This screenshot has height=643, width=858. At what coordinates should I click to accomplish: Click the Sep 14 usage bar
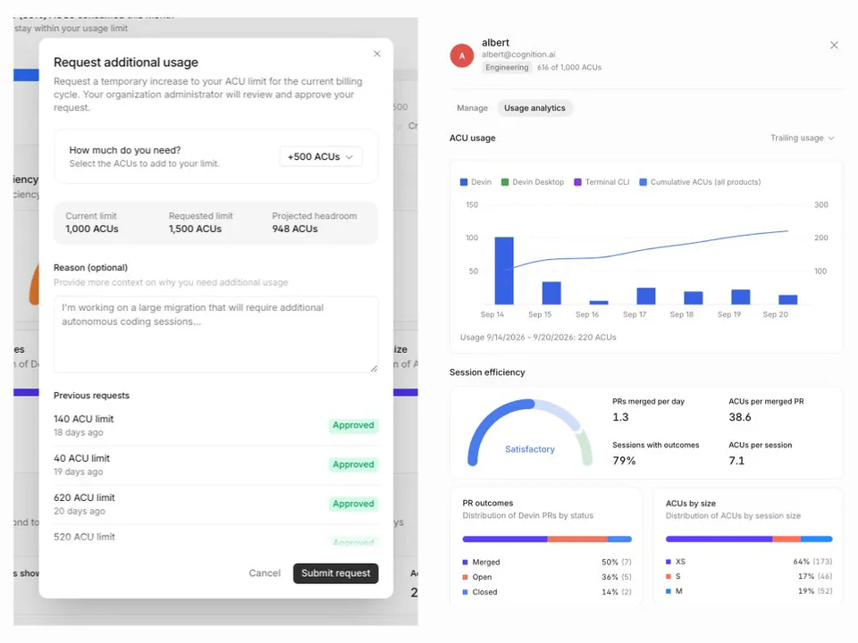[504, 271]
